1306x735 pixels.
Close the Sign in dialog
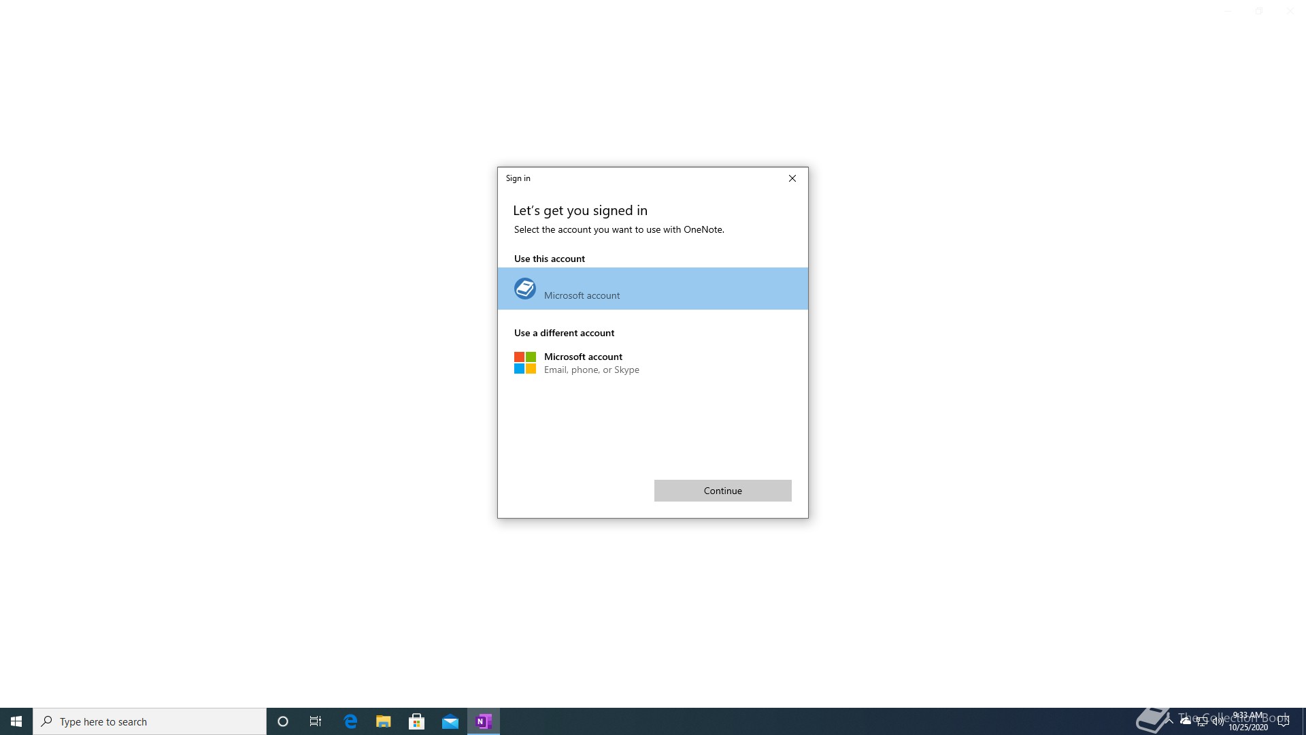[x=792, y=178]
